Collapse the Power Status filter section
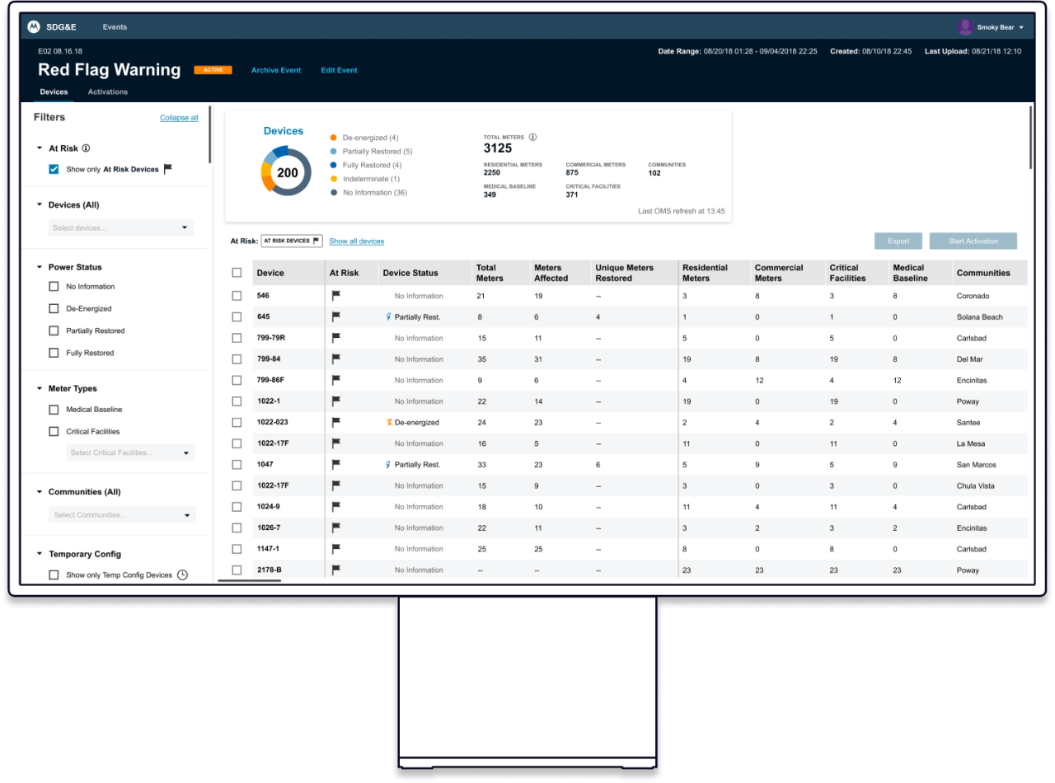Viewport: 1055px width, 783px height. click(40, 268)
